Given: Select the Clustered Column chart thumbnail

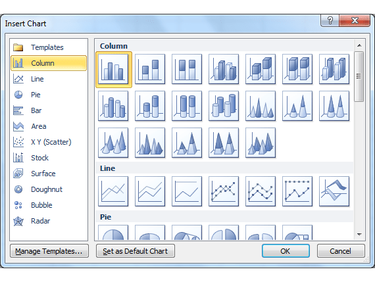Looking at the screenshot, I should tap(113, 69).
